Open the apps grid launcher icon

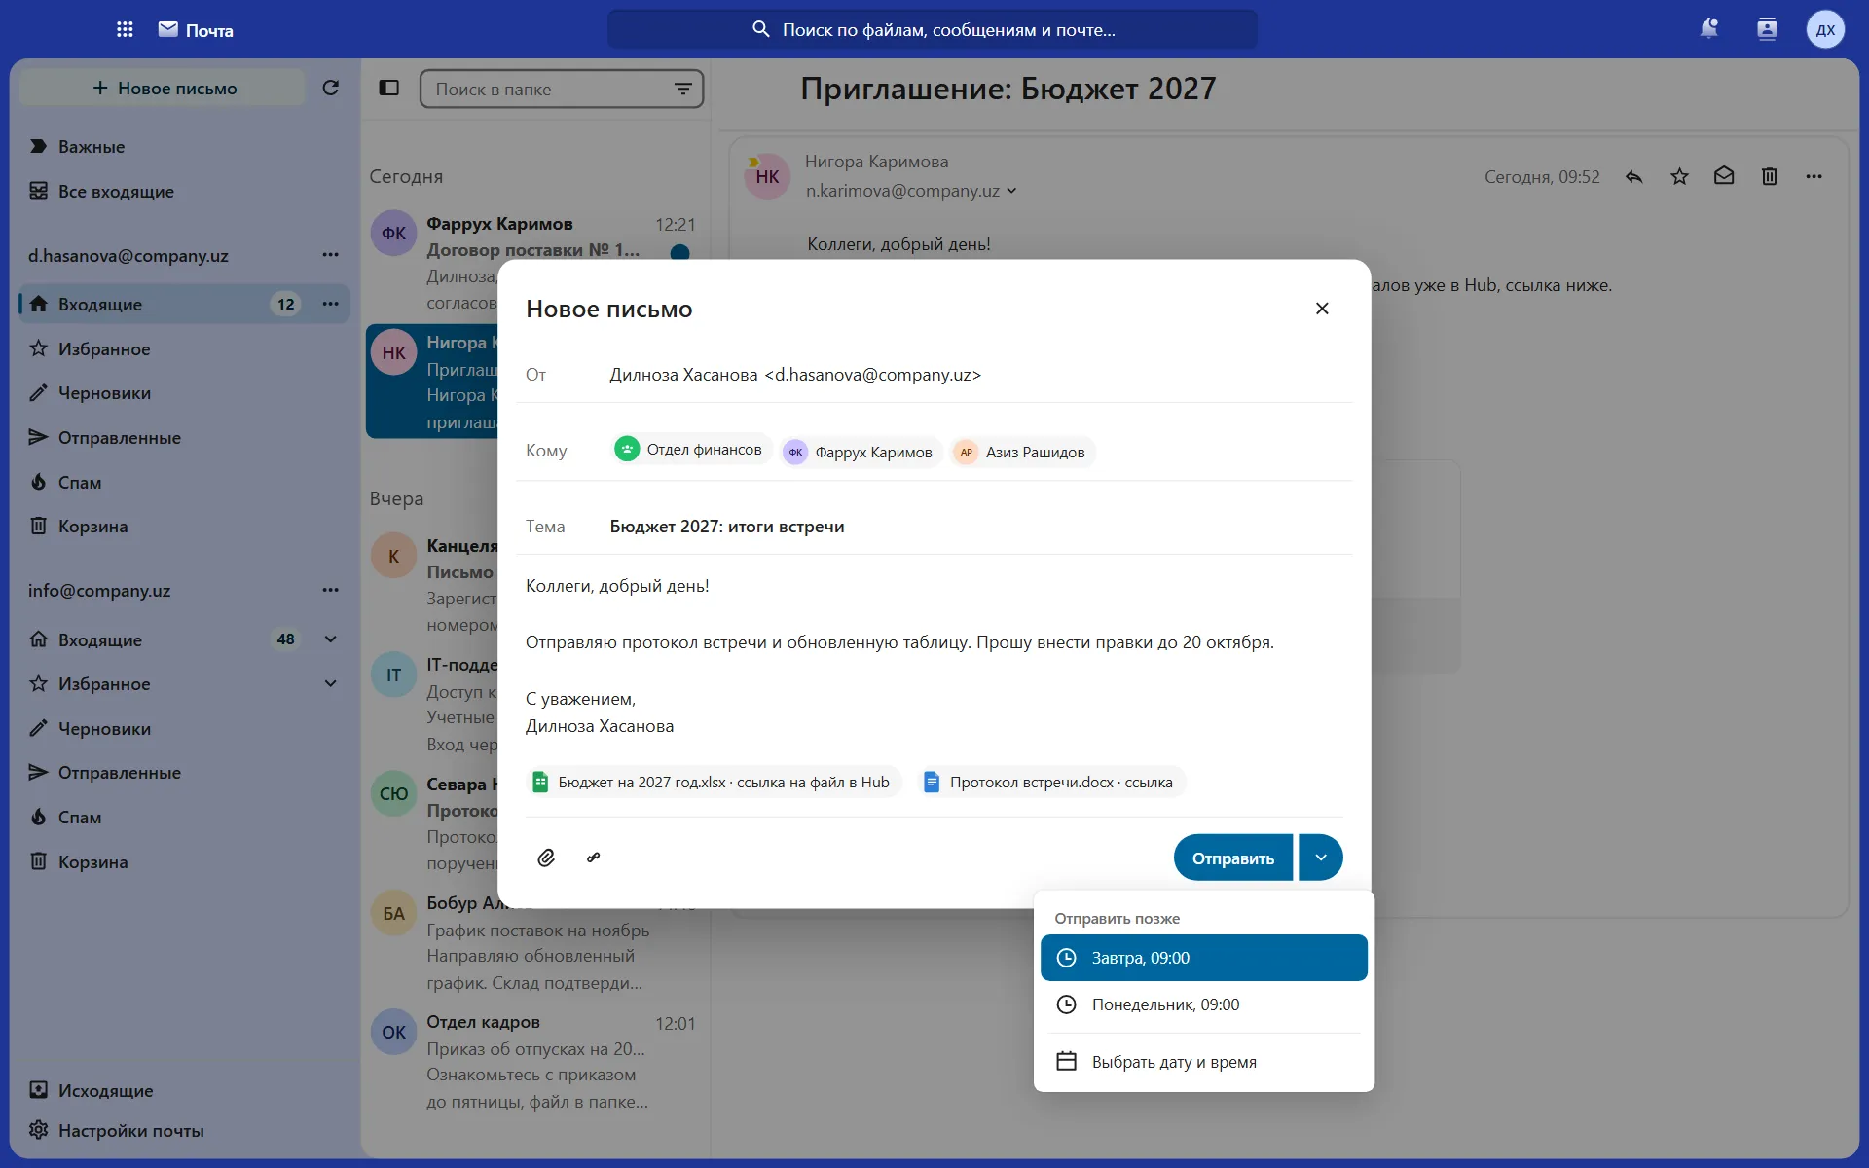click(x=125, y=29)
